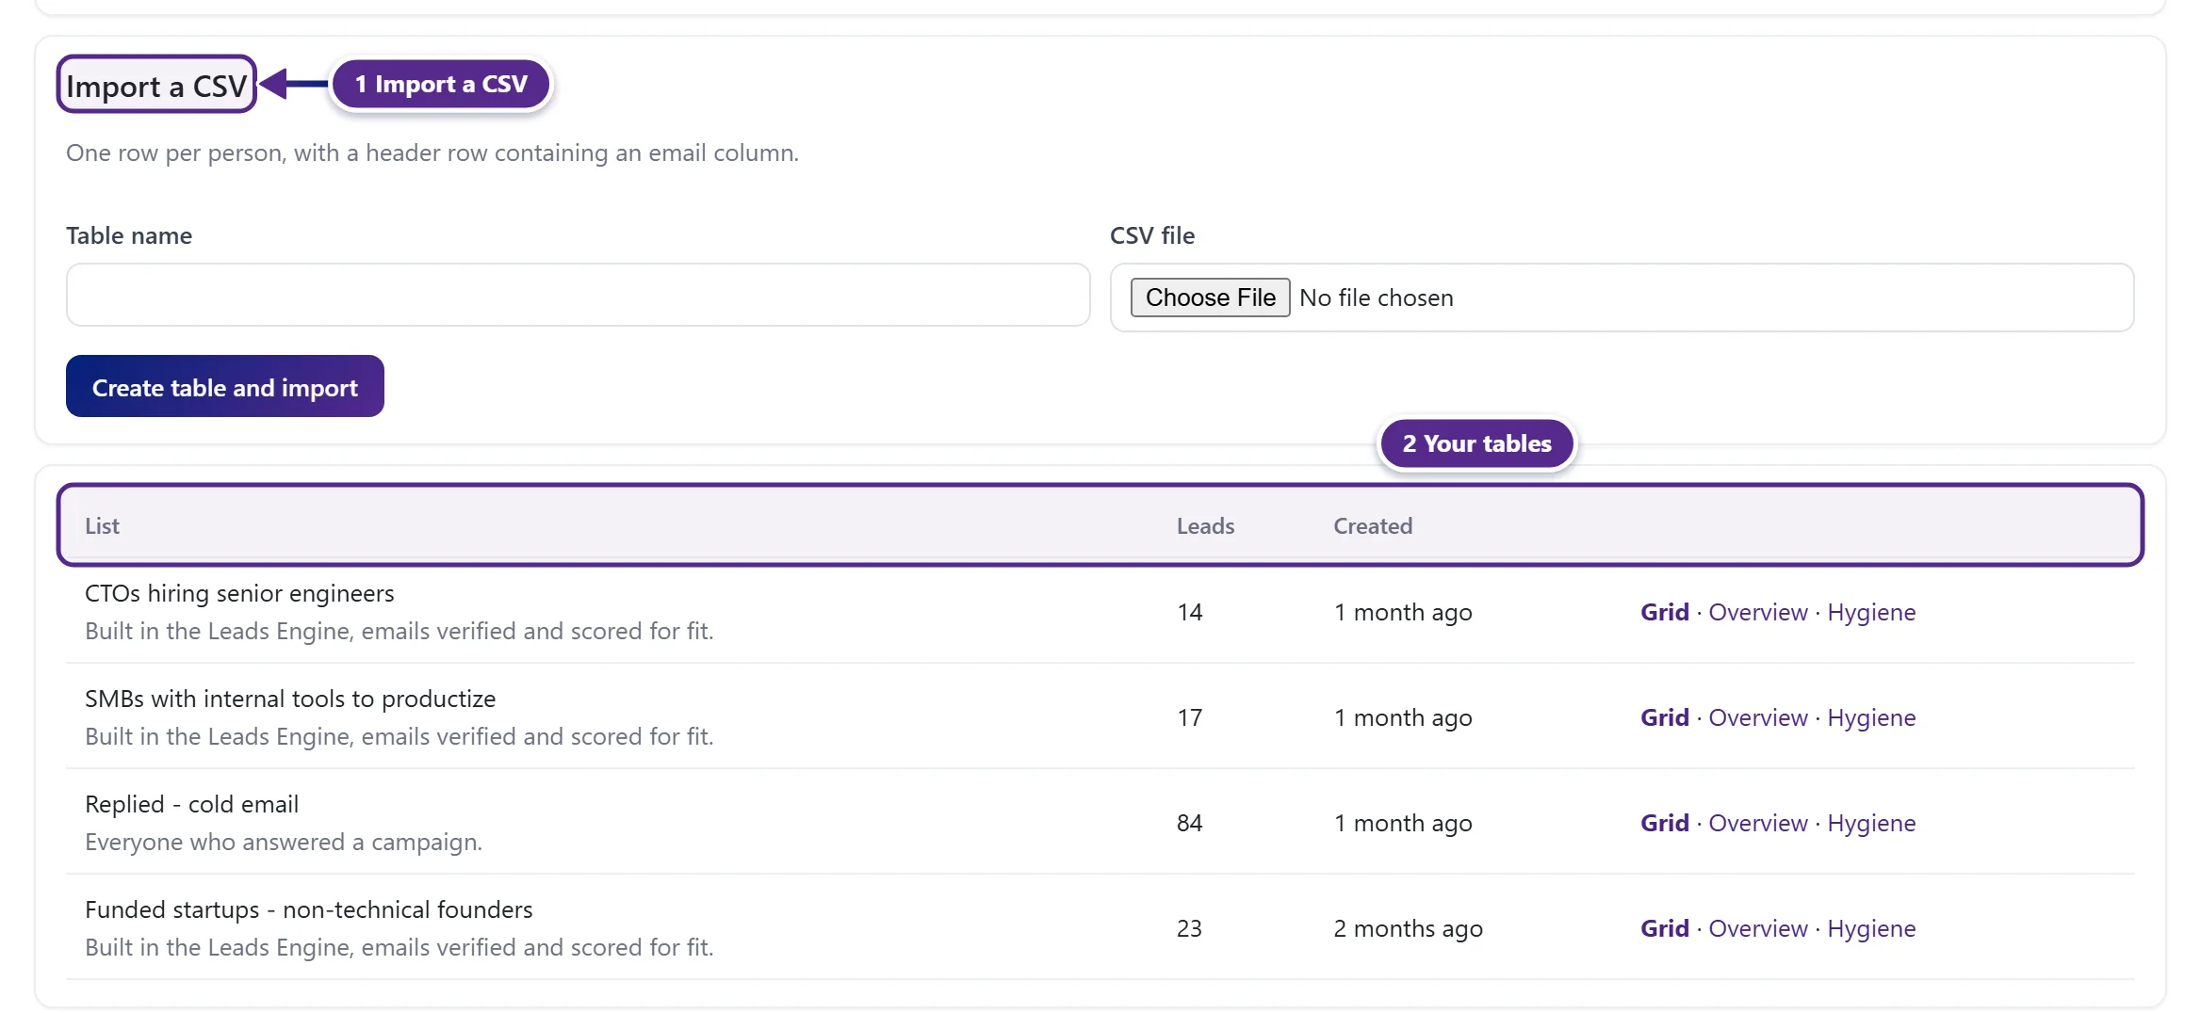Click the 'List' column header

point(102,526)
